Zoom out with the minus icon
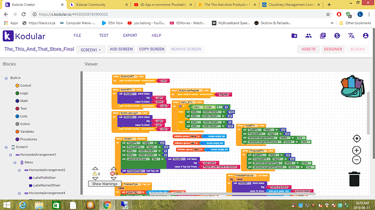375x210 pixels. pyautogui.click(x=357, y=160)
